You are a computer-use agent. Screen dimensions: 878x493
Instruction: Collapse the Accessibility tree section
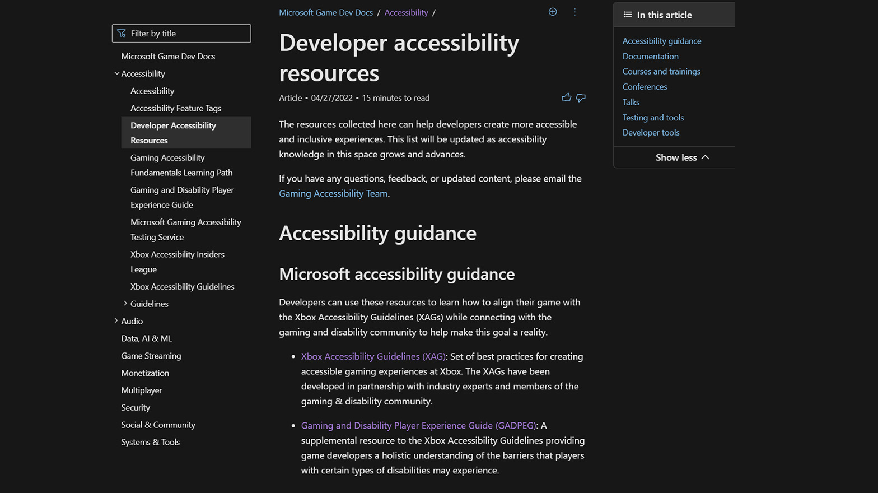click(x=116, y=73)
